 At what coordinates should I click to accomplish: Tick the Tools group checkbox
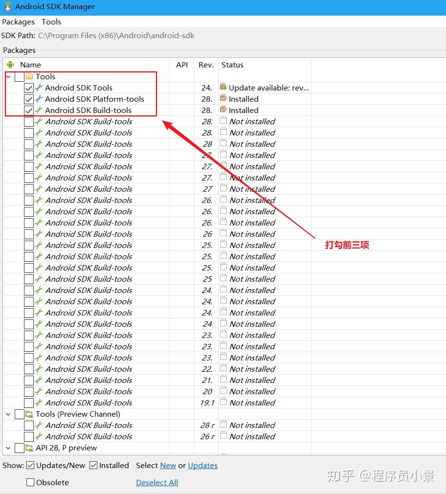(20, 77)
